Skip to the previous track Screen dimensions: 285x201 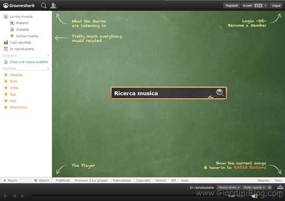(14, 196)
